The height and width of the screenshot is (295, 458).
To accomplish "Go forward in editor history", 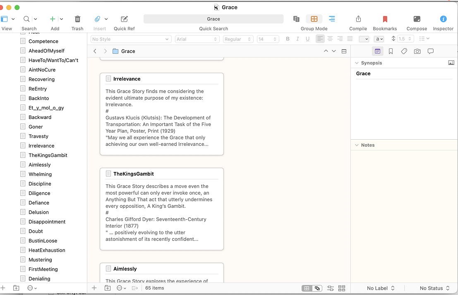I will (x=105, y=51).
